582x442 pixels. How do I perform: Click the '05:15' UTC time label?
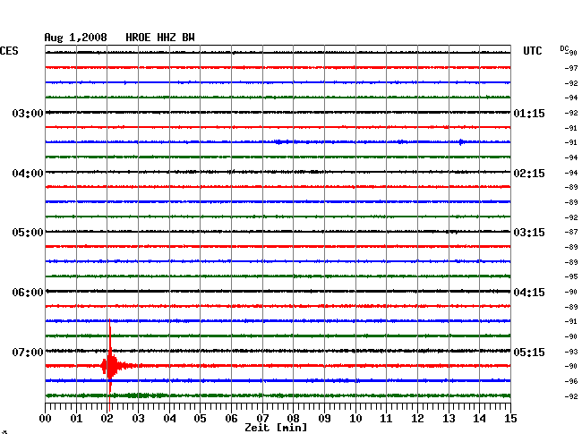529,352
